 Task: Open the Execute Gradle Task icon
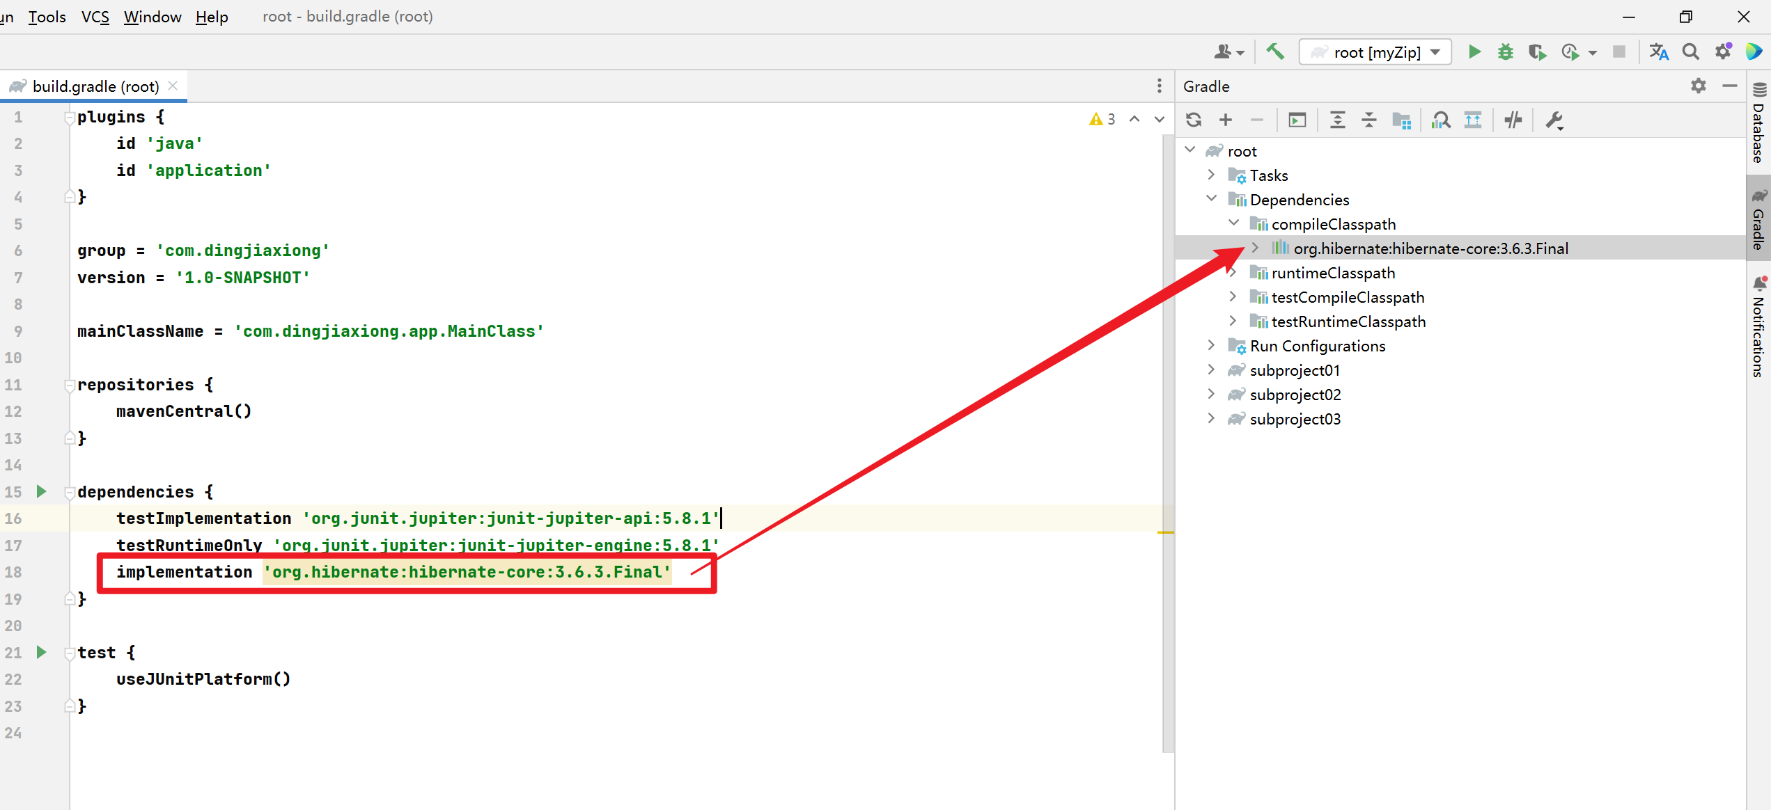coord(1297,120)
